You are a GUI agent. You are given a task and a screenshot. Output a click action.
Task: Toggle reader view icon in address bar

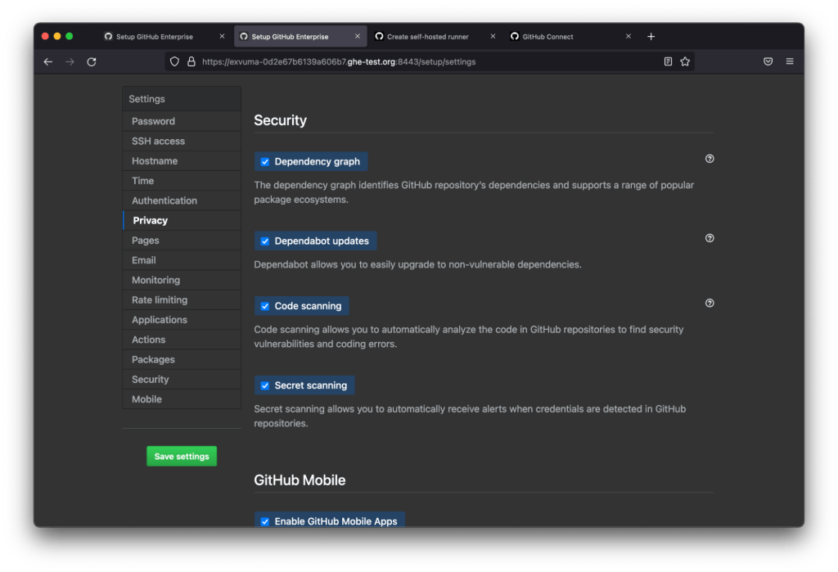tap(668, 61)
